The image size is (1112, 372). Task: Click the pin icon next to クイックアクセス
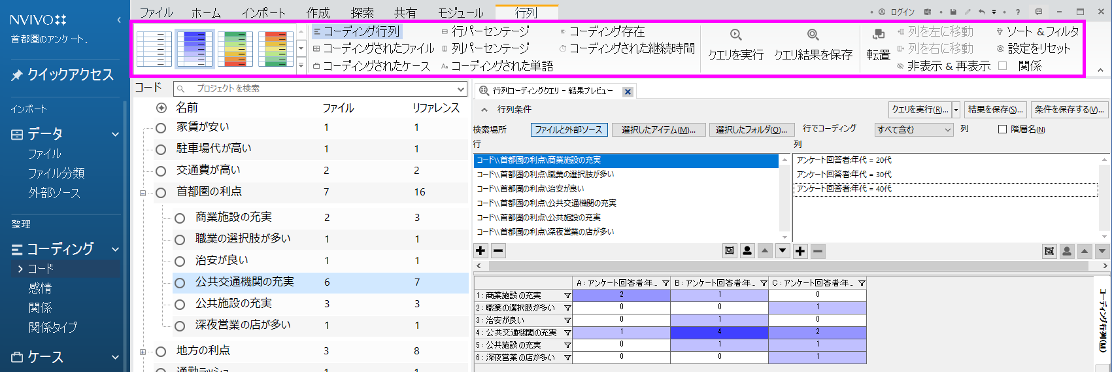17,75
